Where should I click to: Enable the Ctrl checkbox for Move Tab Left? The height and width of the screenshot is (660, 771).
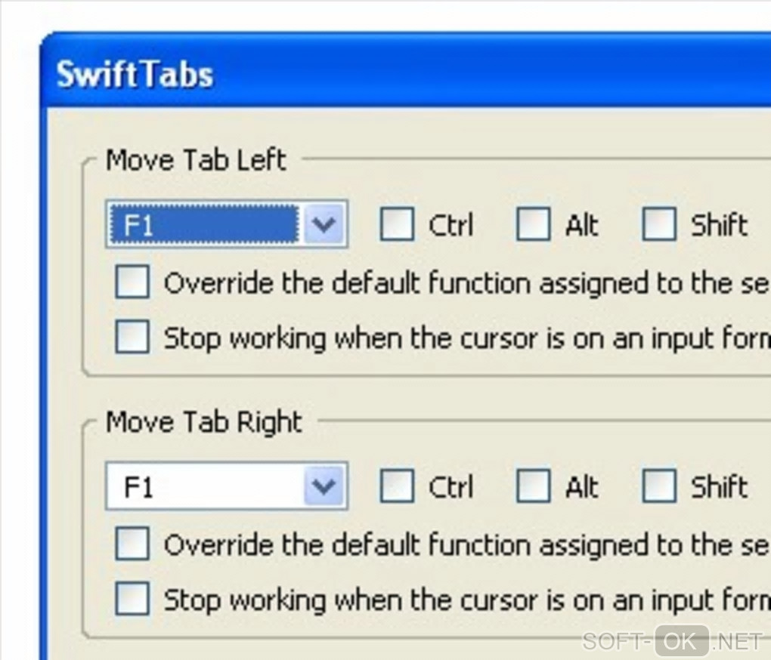point(397,224)
